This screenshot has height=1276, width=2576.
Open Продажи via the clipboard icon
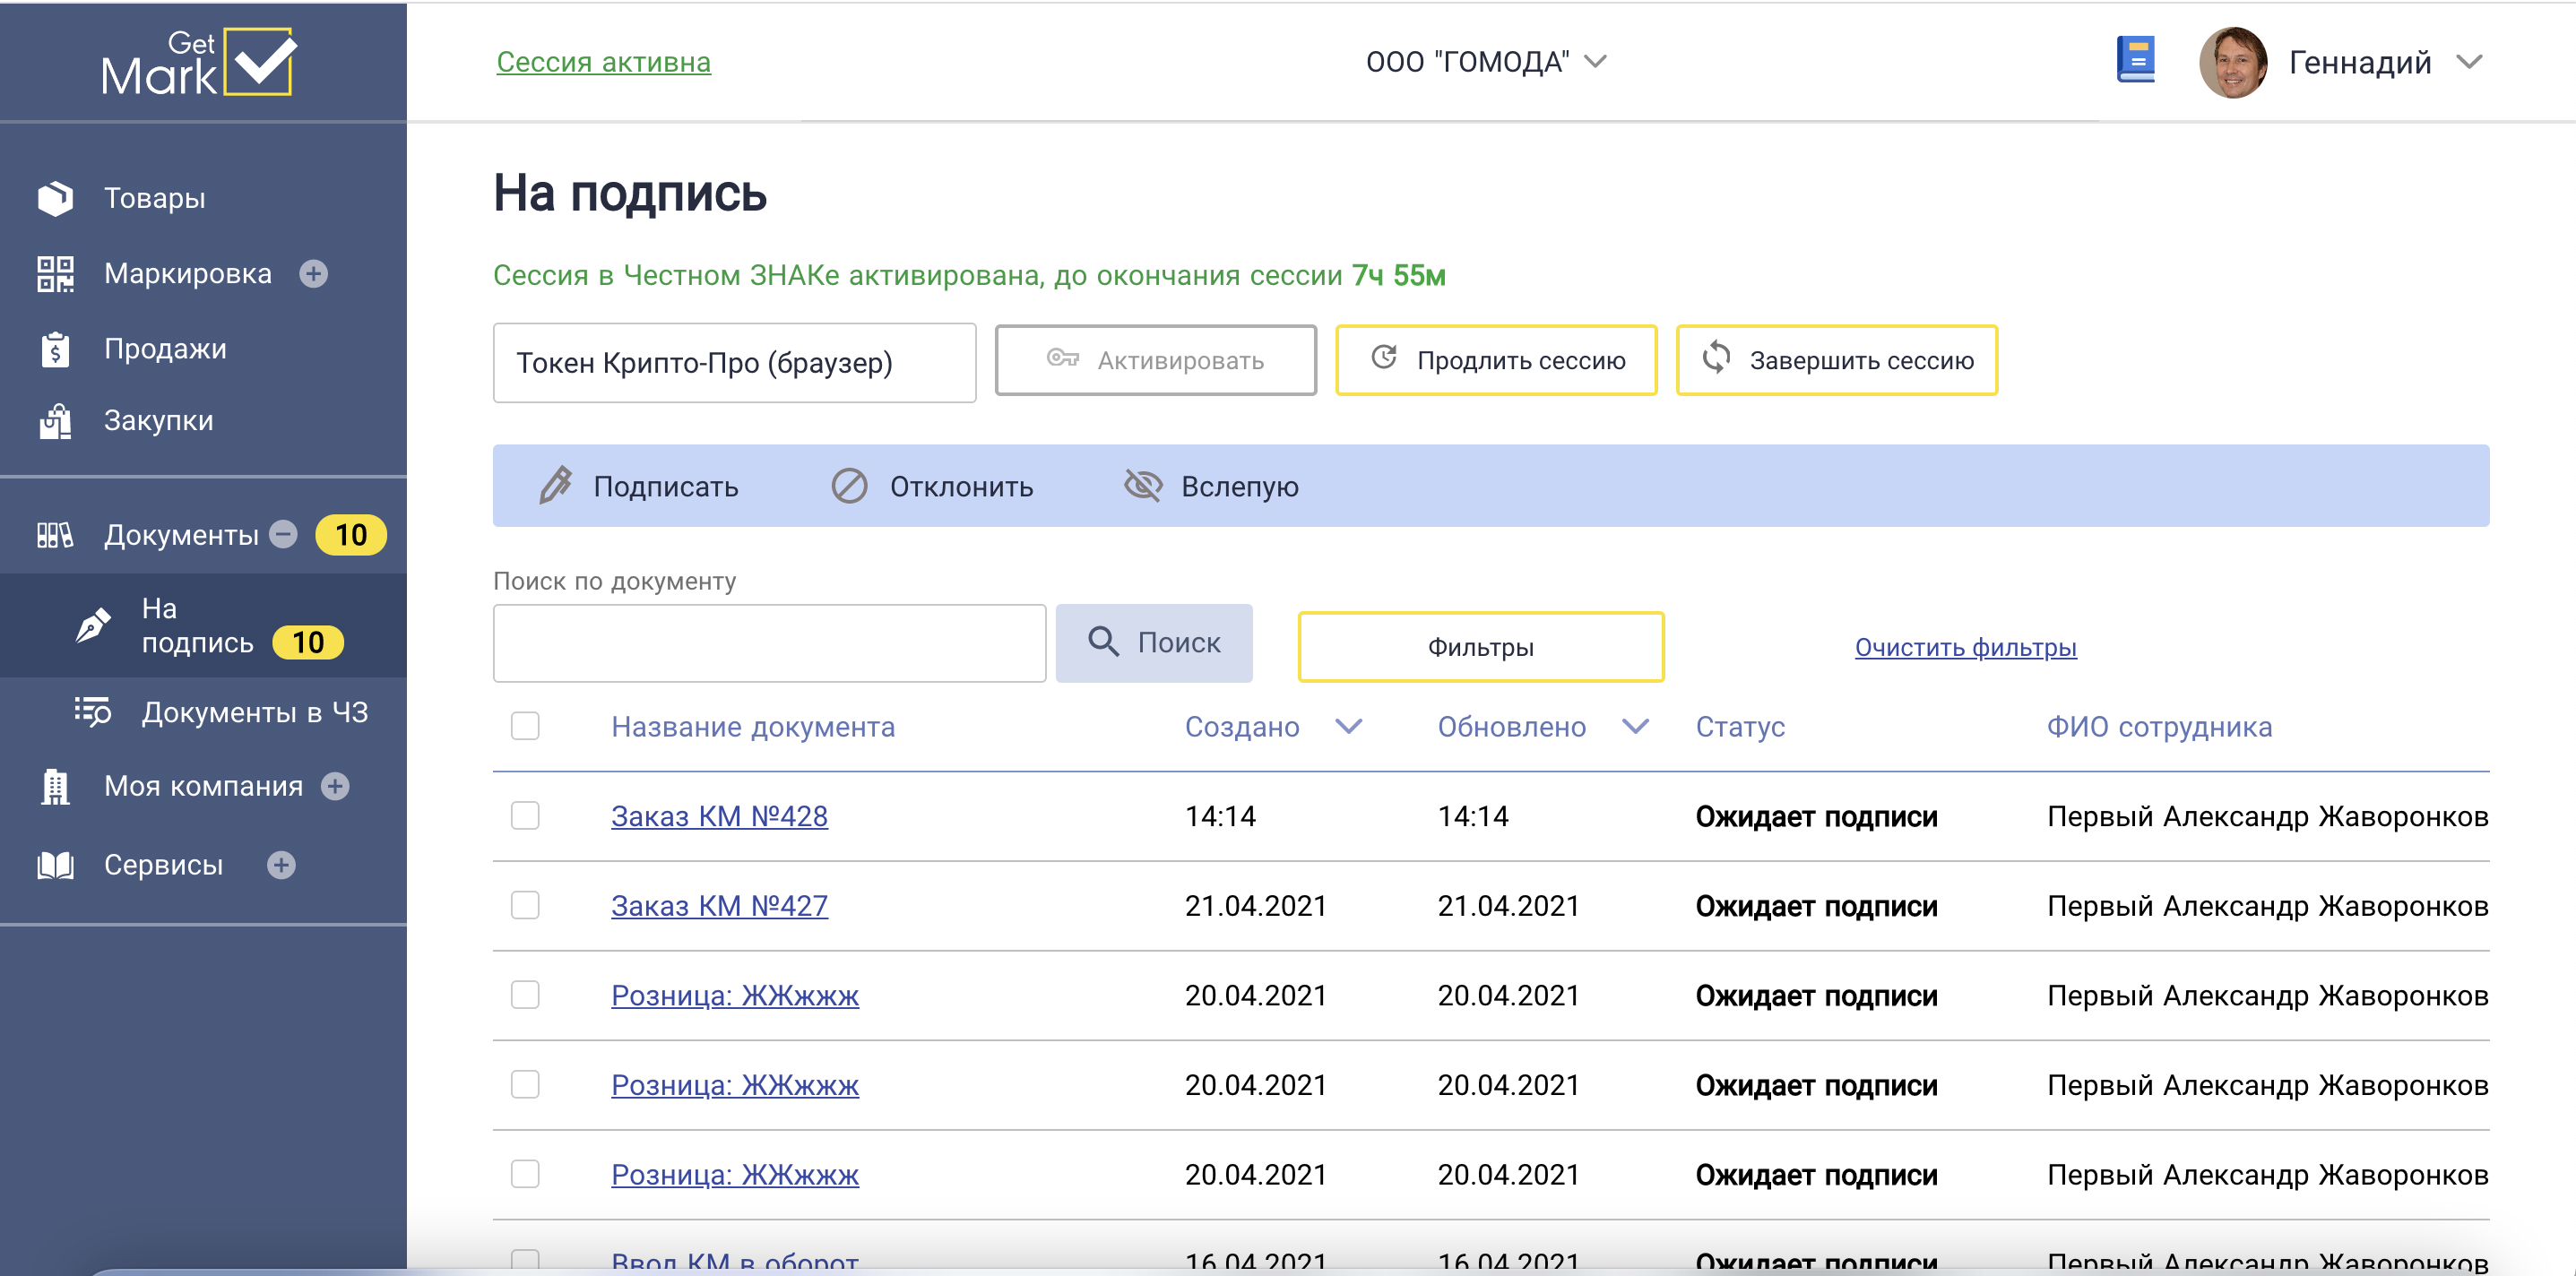tap(56, 349)
